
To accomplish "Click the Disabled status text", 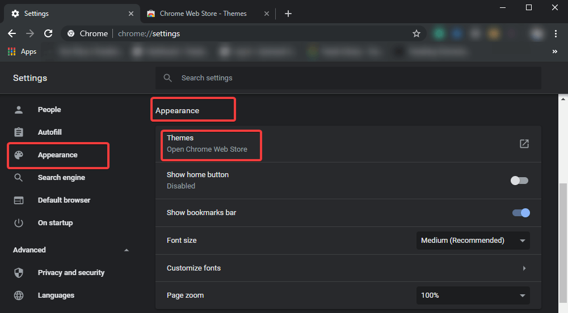I will pyautogui.click(x=181, y=186).
